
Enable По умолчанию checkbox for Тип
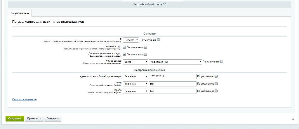159,40
